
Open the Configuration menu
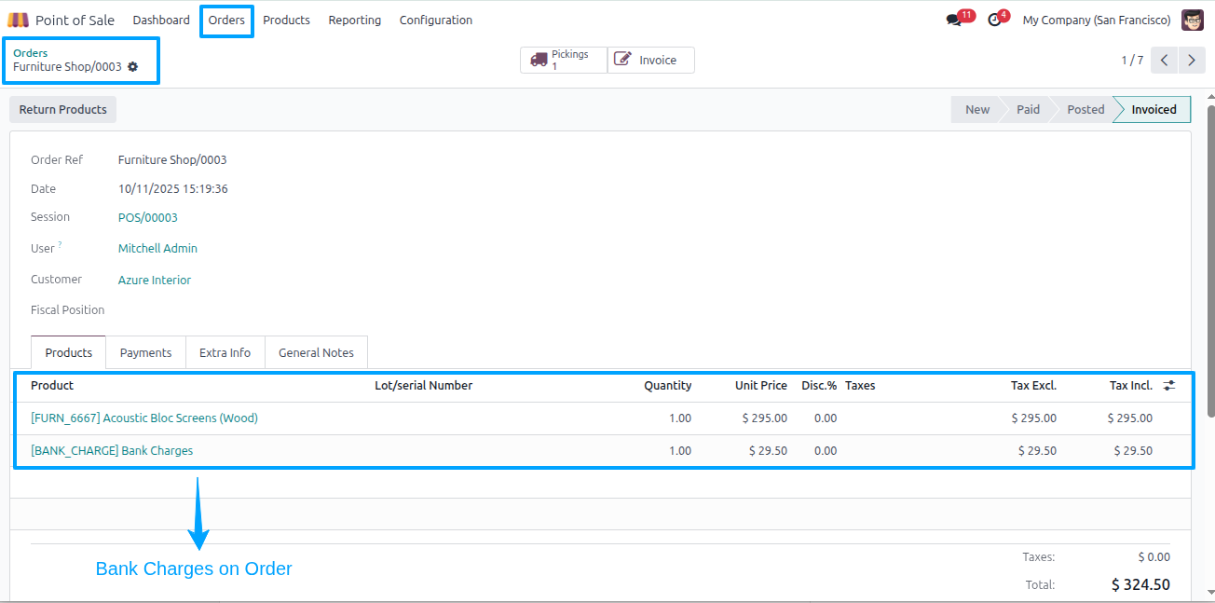[436, 20]
